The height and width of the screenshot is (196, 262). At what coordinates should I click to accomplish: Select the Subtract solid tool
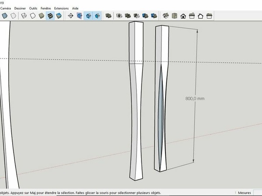point(136,16)
